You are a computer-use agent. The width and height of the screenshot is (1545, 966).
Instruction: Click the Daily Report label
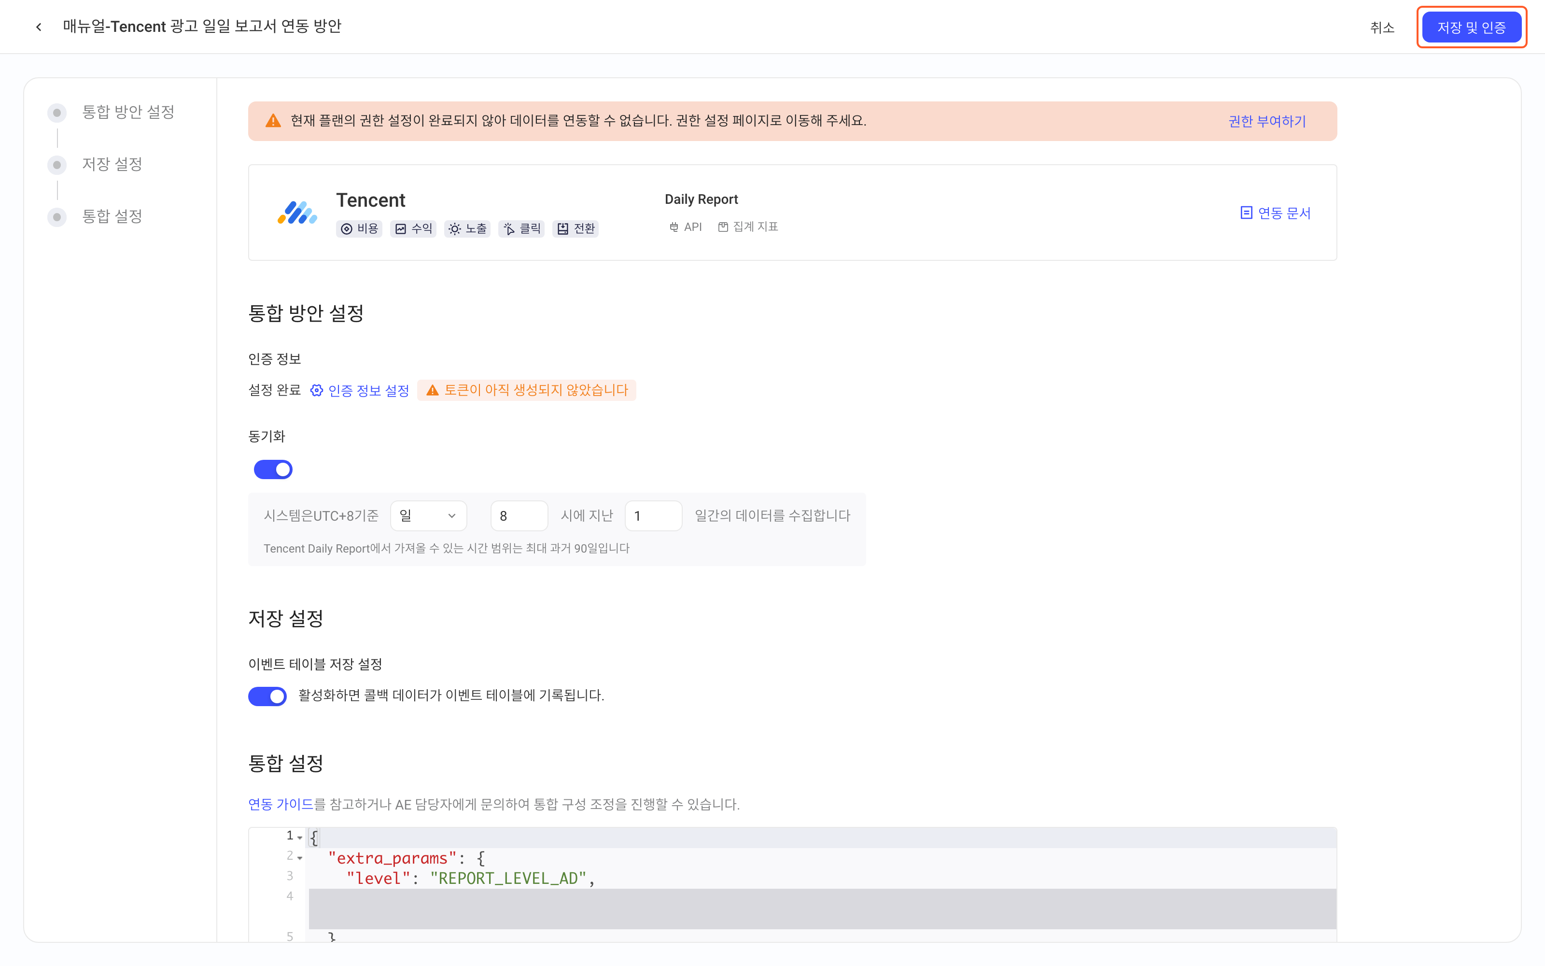pos(701,199)
